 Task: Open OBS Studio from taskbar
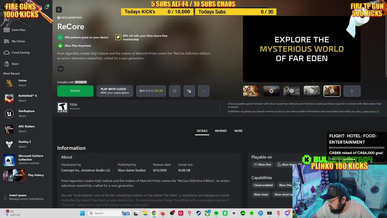[x=172, y=213]
